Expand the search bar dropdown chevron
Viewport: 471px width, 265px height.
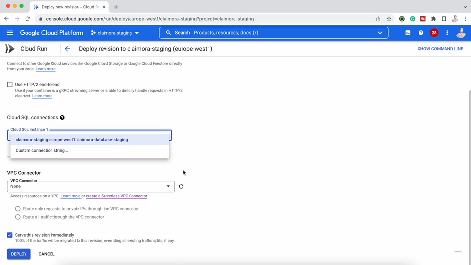pyautogui.click(x=380, y=33)
